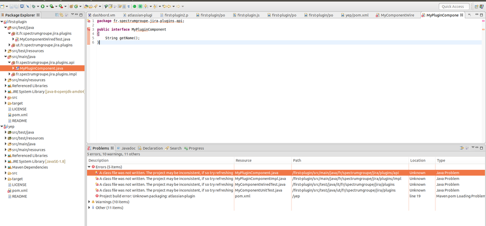Click the Quick Access search field
Image resolution: width=486 pixels, height=226 pixels.
(x=454, y=6)
